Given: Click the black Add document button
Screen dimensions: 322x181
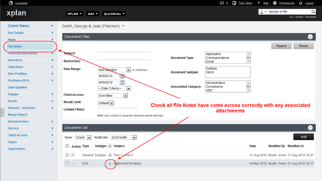Looking at the screenshot, I should point(303,137).
